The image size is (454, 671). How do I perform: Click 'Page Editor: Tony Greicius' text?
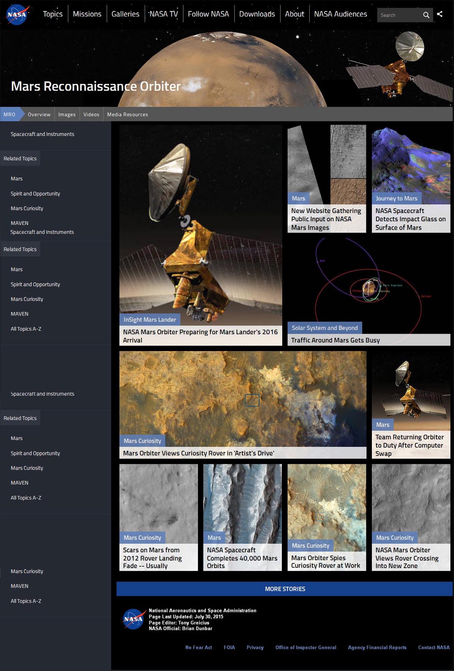point(179,623)
